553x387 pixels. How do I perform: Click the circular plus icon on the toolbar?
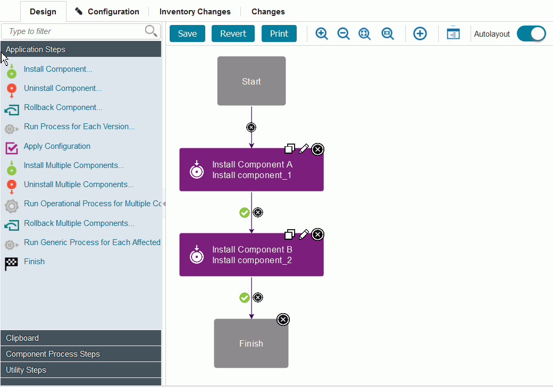click(x=420, y=33)
